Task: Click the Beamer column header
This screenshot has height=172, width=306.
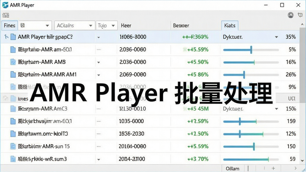Action: (181, 26)
